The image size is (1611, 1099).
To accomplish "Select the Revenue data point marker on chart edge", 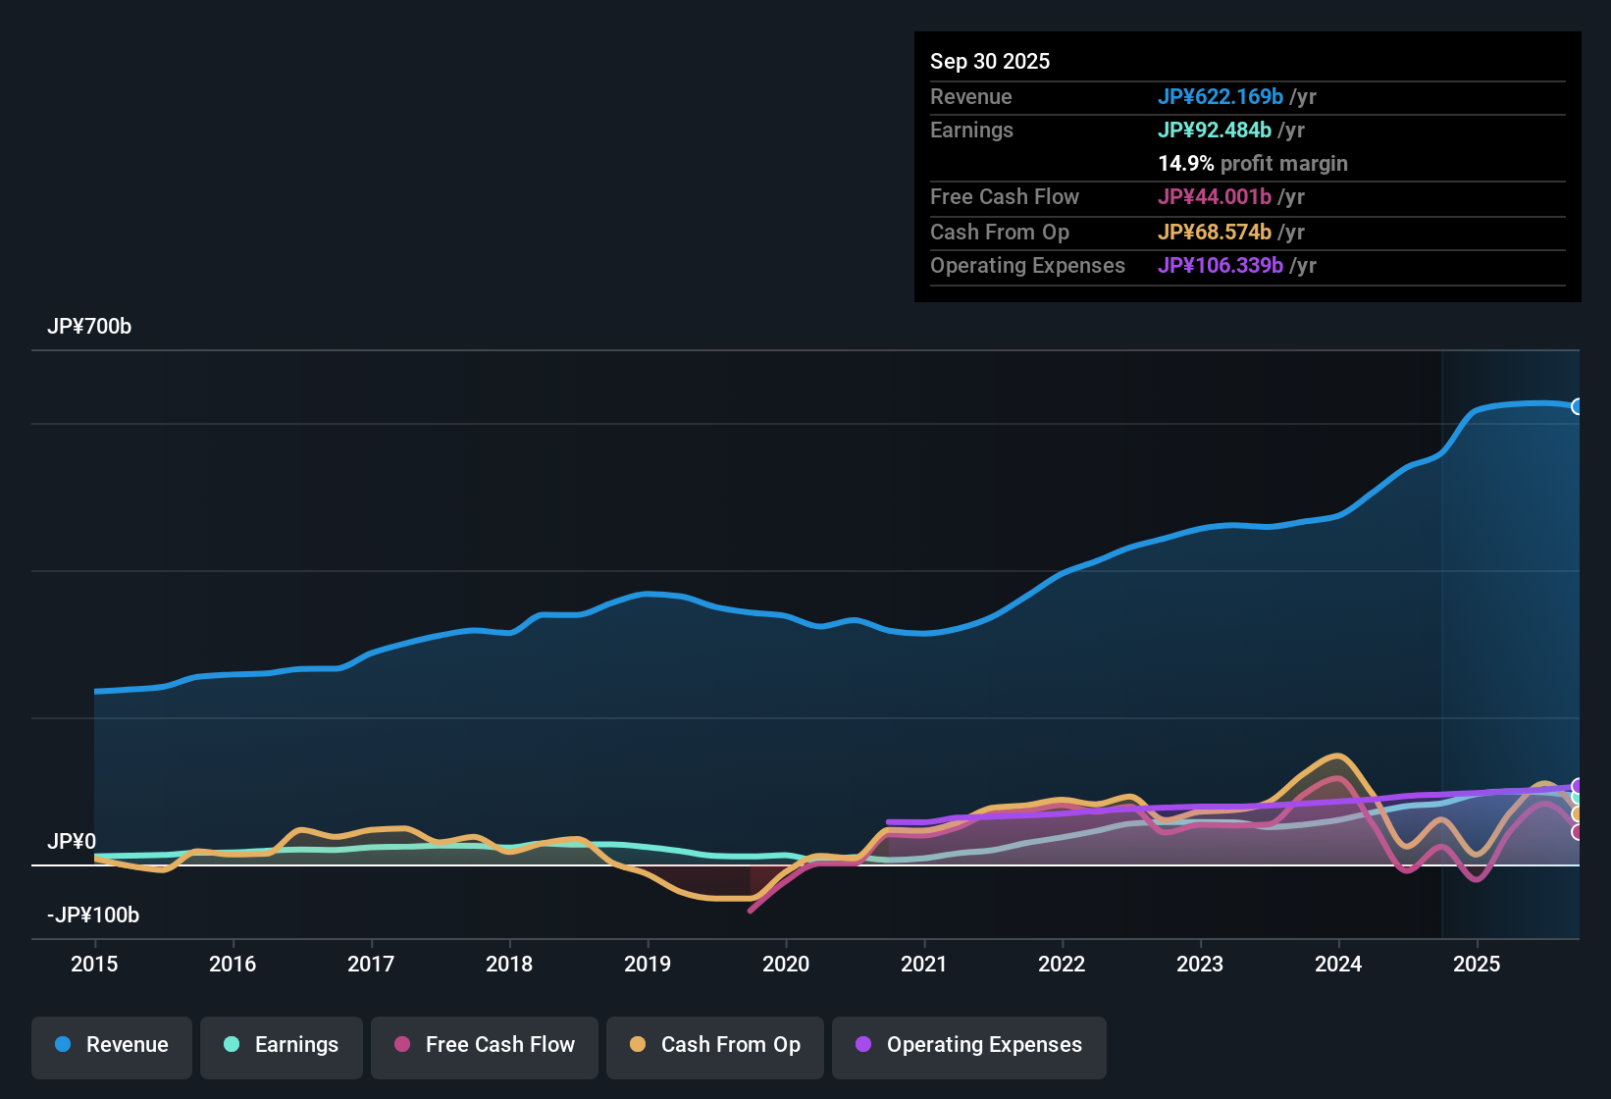I will pos(1578,405).
